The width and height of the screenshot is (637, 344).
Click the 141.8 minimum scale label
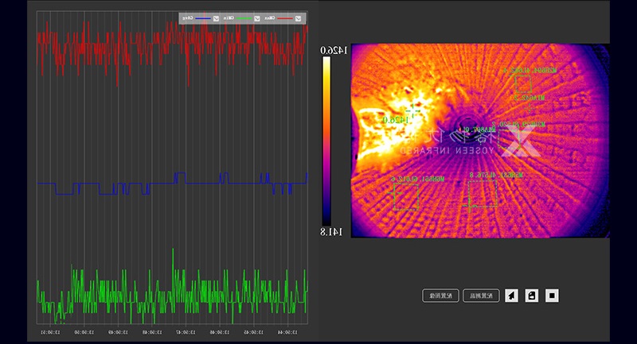pos(334,231)
